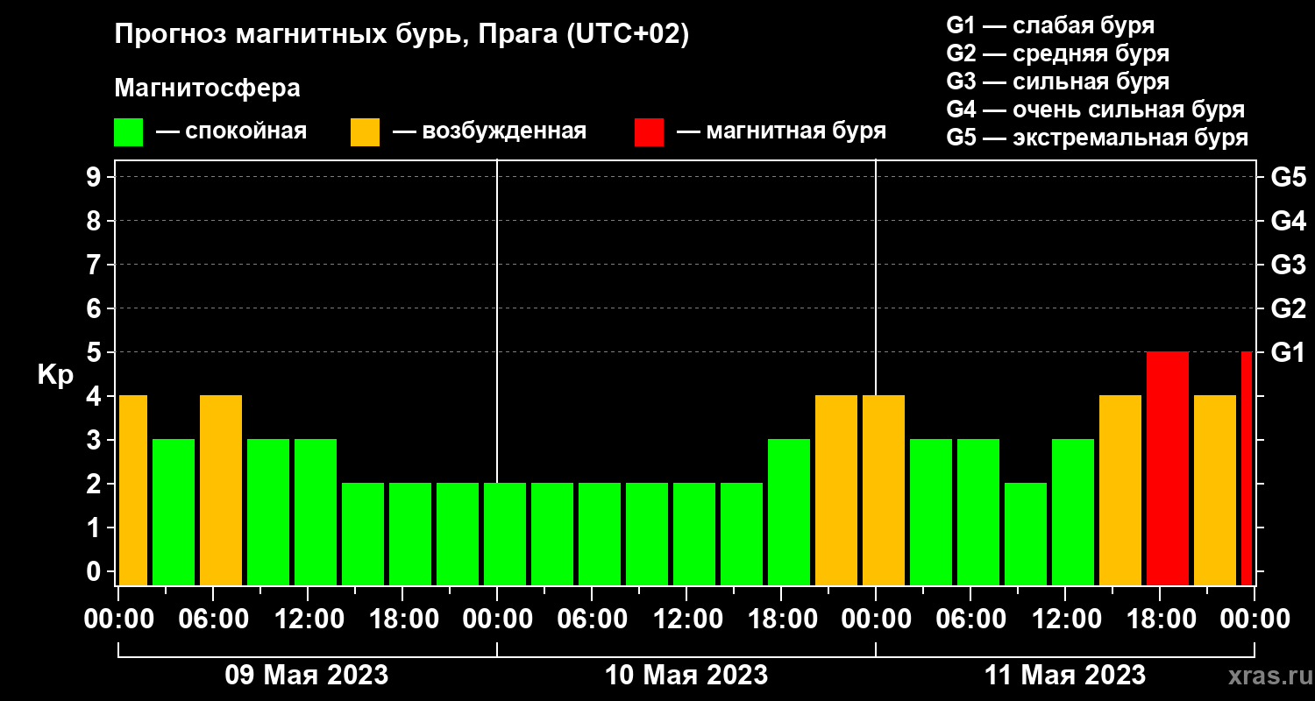Click the orange 'возбужденная' legend swatch
The height and width of the screenshot is (701, 1315).
tap(365, 132)
